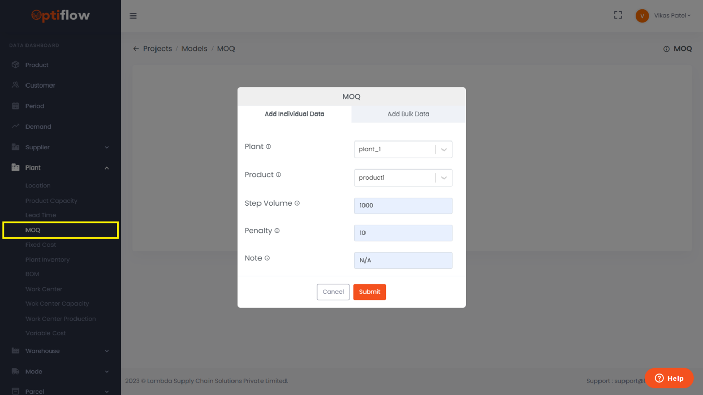The width and height of the screenshot is (703, 395).
Task: Click info icon beside Plant label
Action: coord(268,147)
